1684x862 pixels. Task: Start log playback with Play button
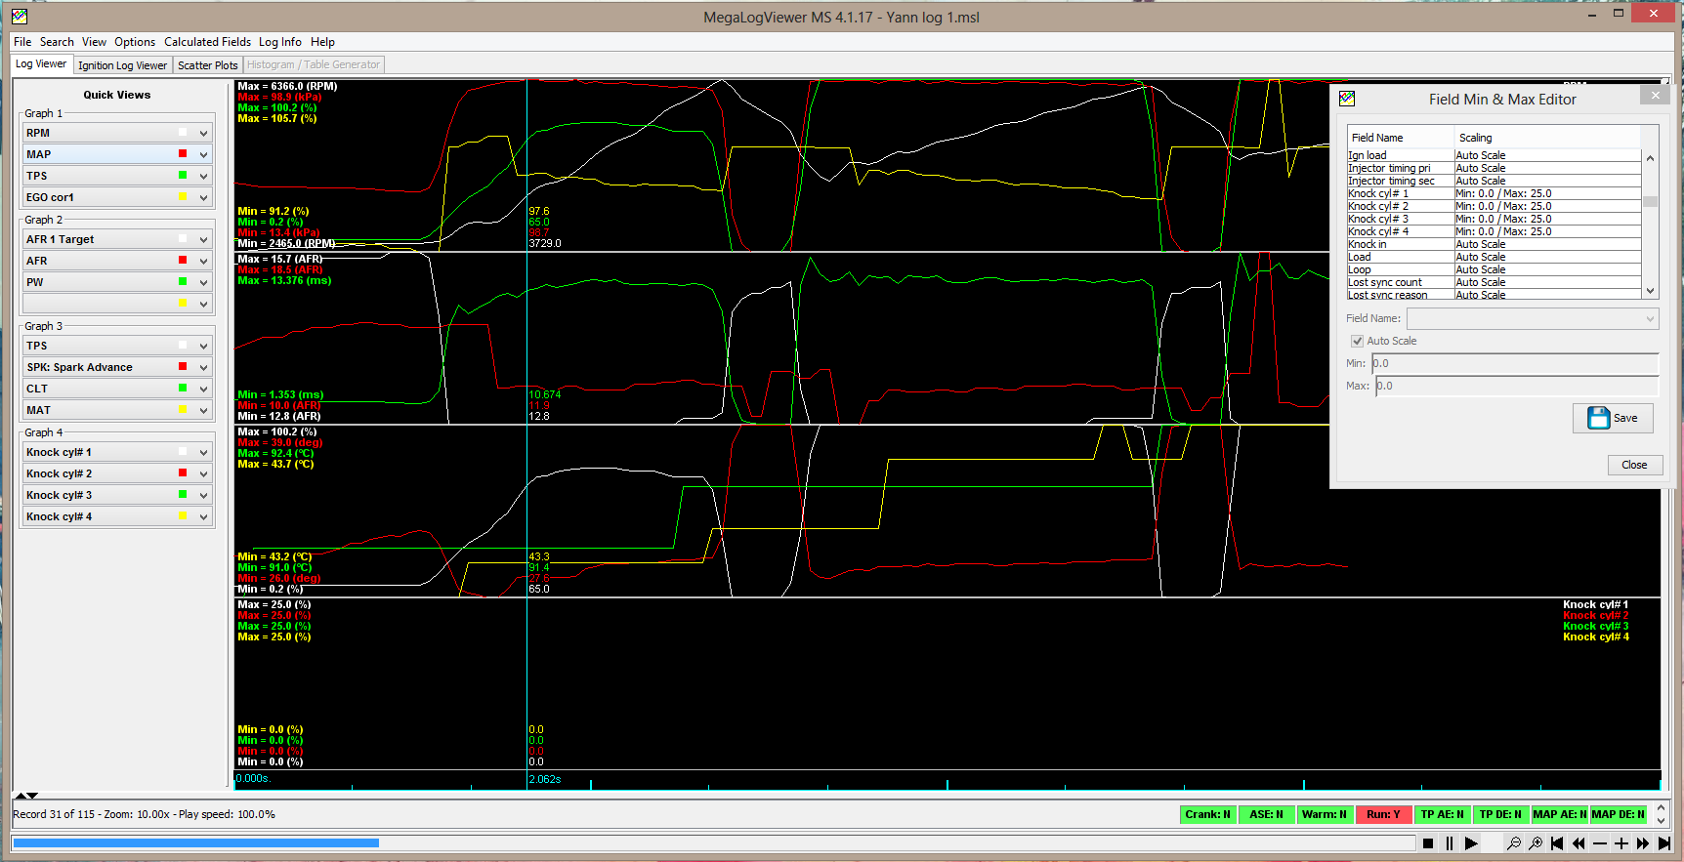pyautogui.click(x=1471, y=843)
